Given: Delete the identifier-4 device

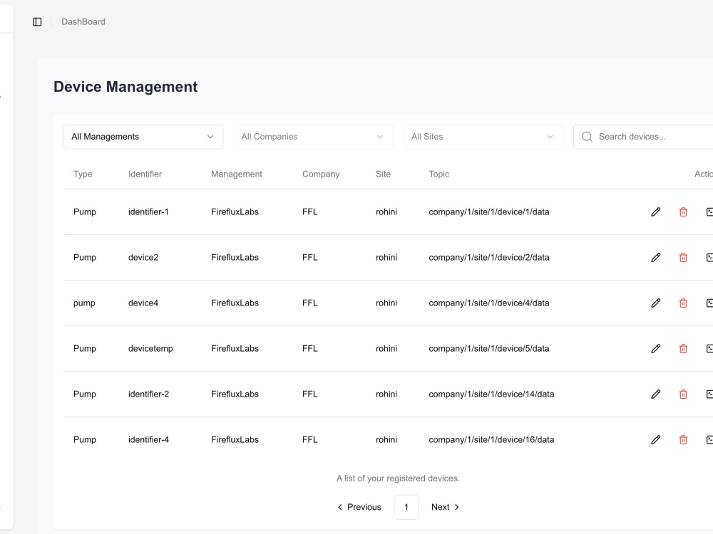Looking at the screenshot, I should click(683, 439).
